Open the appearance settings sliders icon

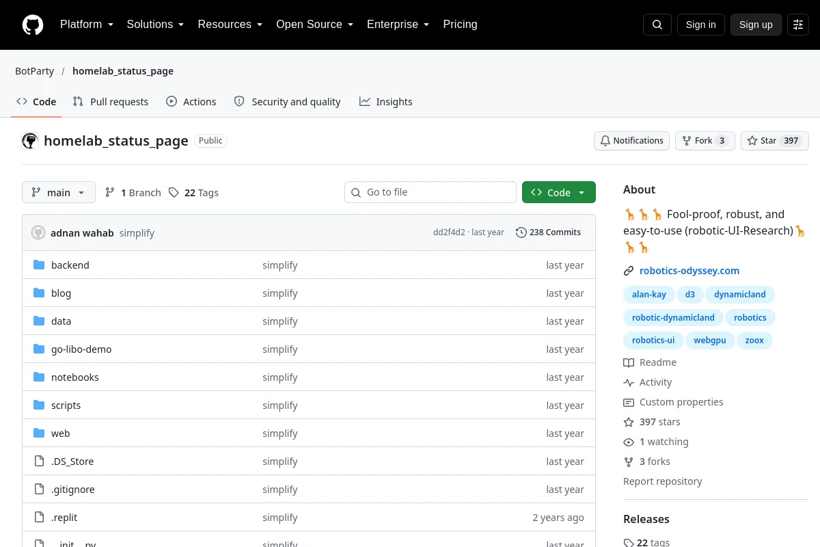[798, 25]
